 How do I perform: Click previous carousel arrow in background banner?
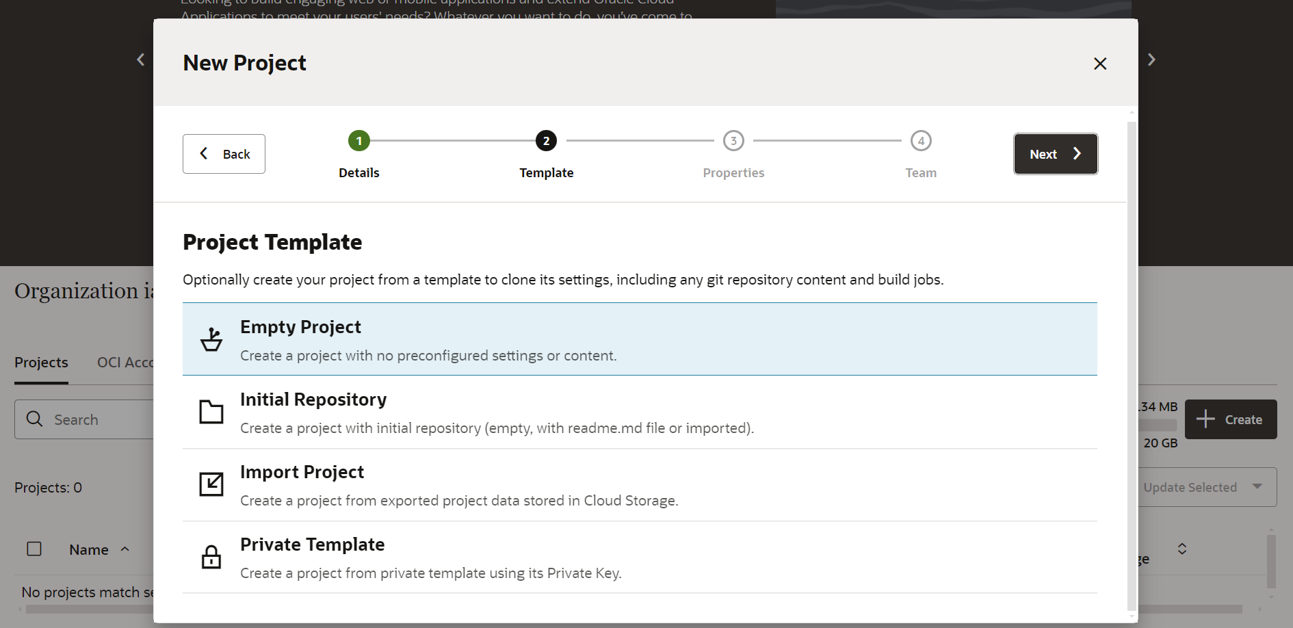[x=141, y=60]
